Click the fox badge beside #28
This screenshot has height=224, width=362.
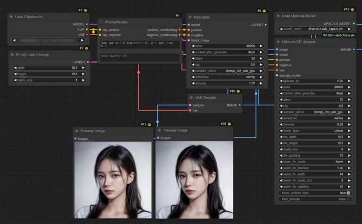point(229,124)
